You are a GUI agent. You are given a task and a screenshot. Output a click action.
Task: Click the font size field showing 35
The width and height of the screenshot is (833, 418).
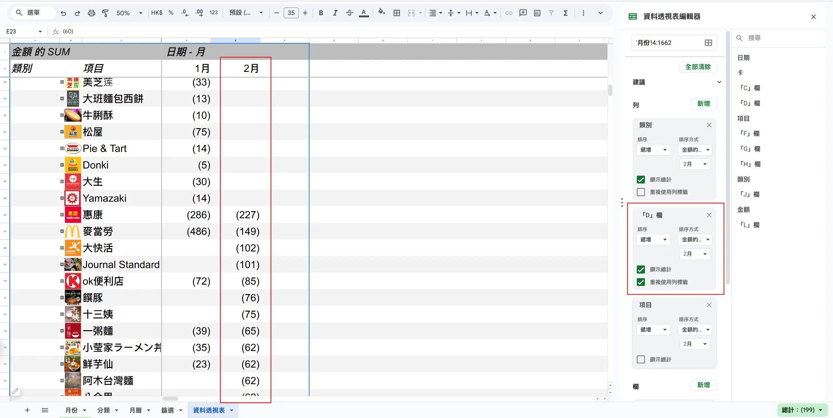[291, 13]
